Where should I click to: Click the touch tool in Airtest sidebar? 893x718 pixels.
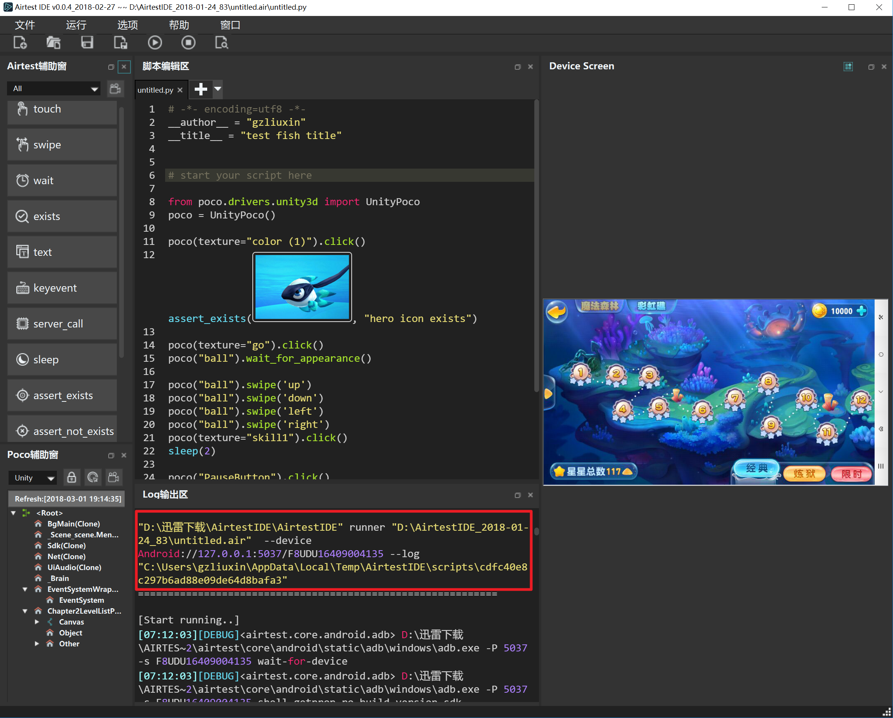62,108
